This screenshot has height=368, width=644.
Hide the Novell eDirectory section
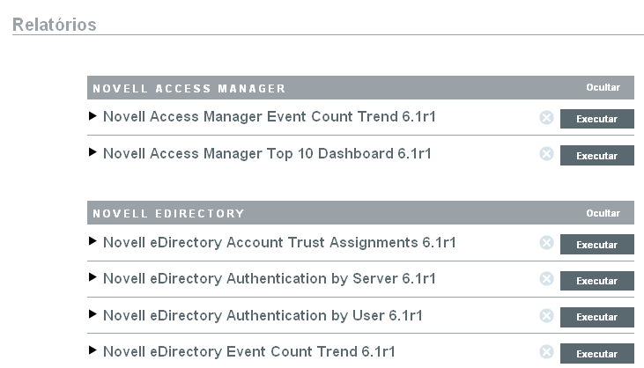(x=603, y=213)
